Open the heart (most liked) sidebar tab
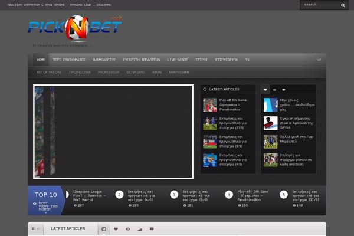Viewport: 354px width, 236px height. (x=265, y=90)
